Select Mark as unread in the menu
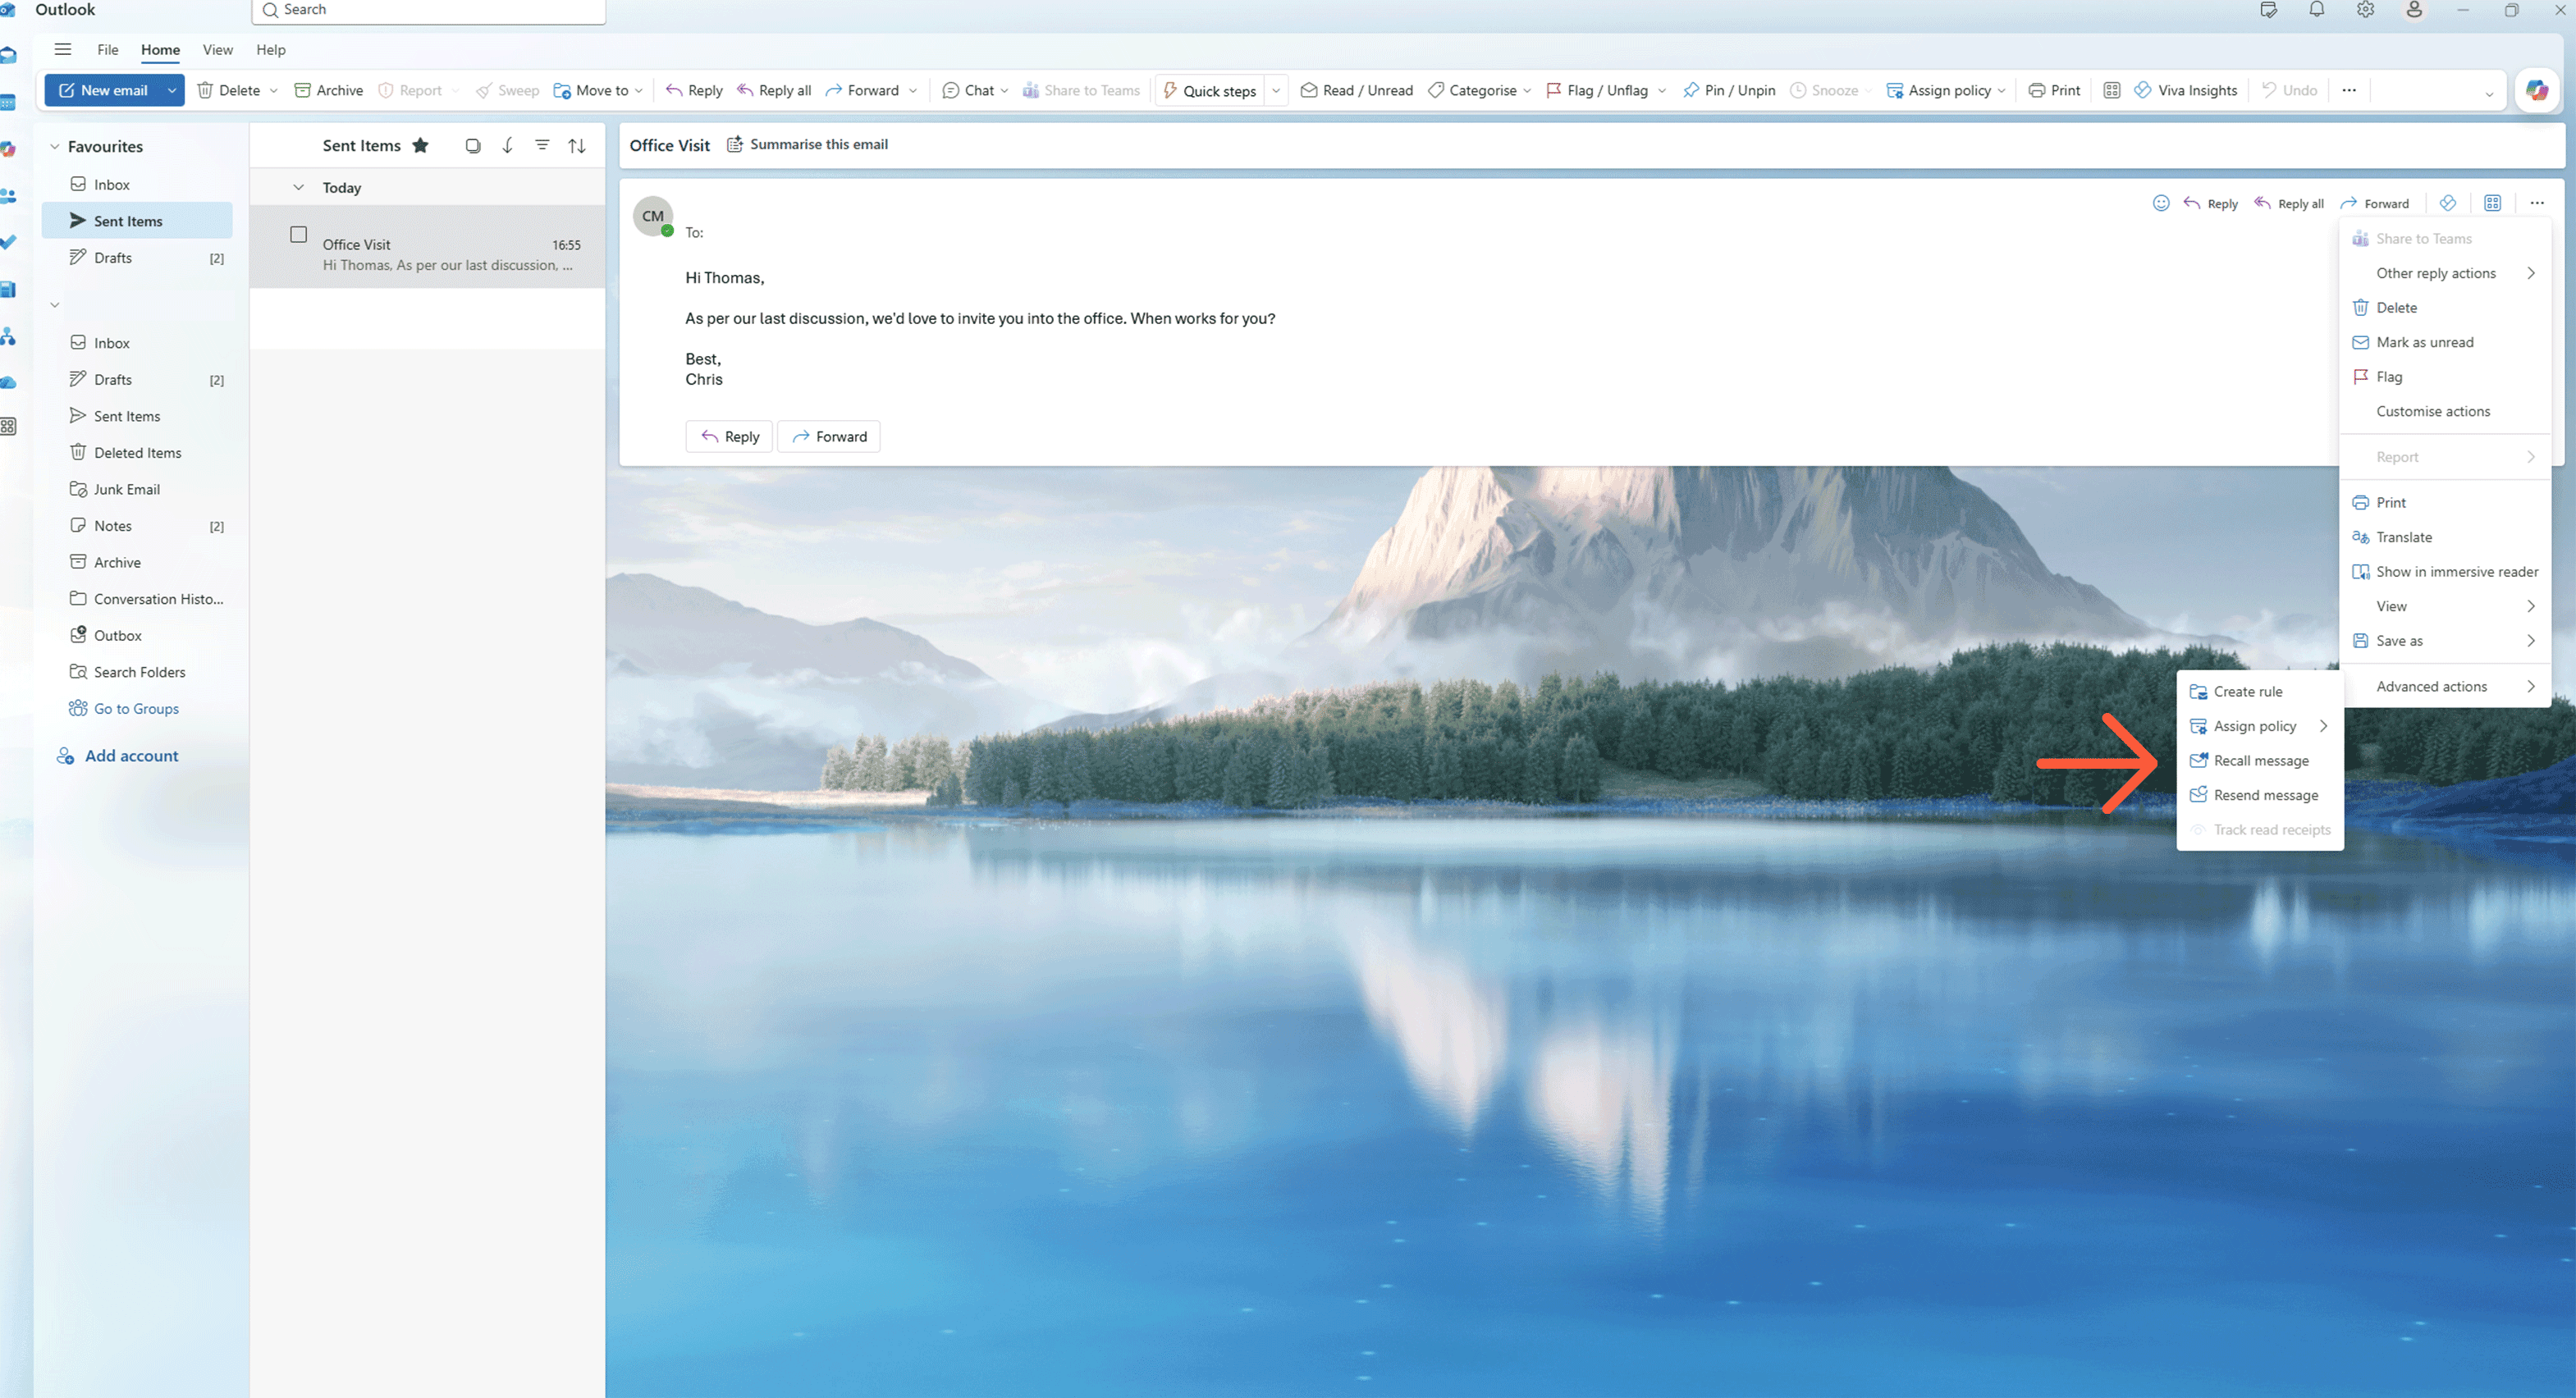The width and height of the screenshot is (2576, 1398). point(2445,342)
